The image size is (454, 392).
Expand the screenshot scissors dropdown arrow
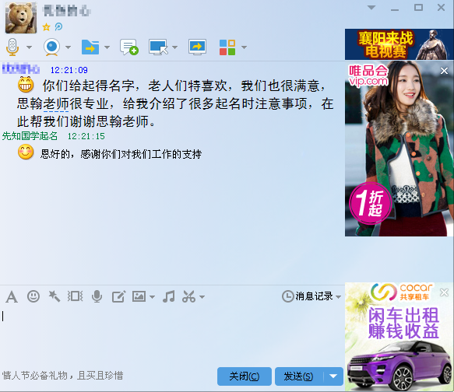coord(202,297)
